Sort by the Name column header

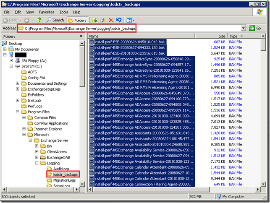tap(142, 36)
